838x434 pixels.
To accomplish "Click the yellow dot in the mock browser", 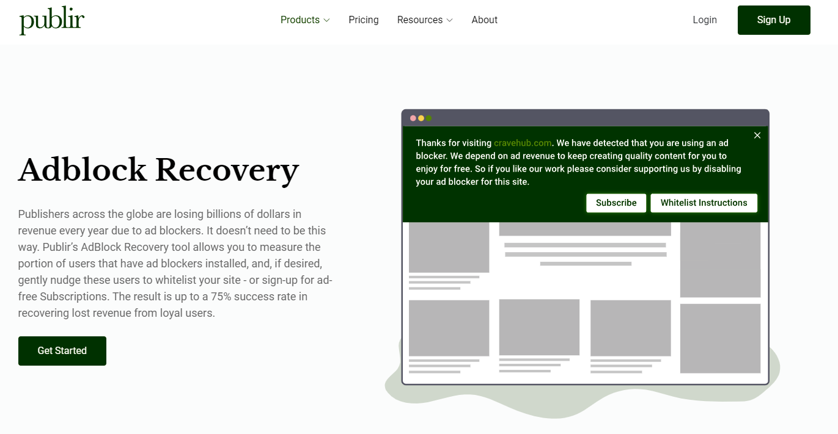I will pos(421,118).
